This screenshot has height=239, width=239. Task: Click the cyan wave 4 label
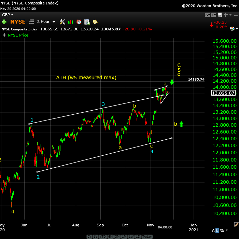152,152
